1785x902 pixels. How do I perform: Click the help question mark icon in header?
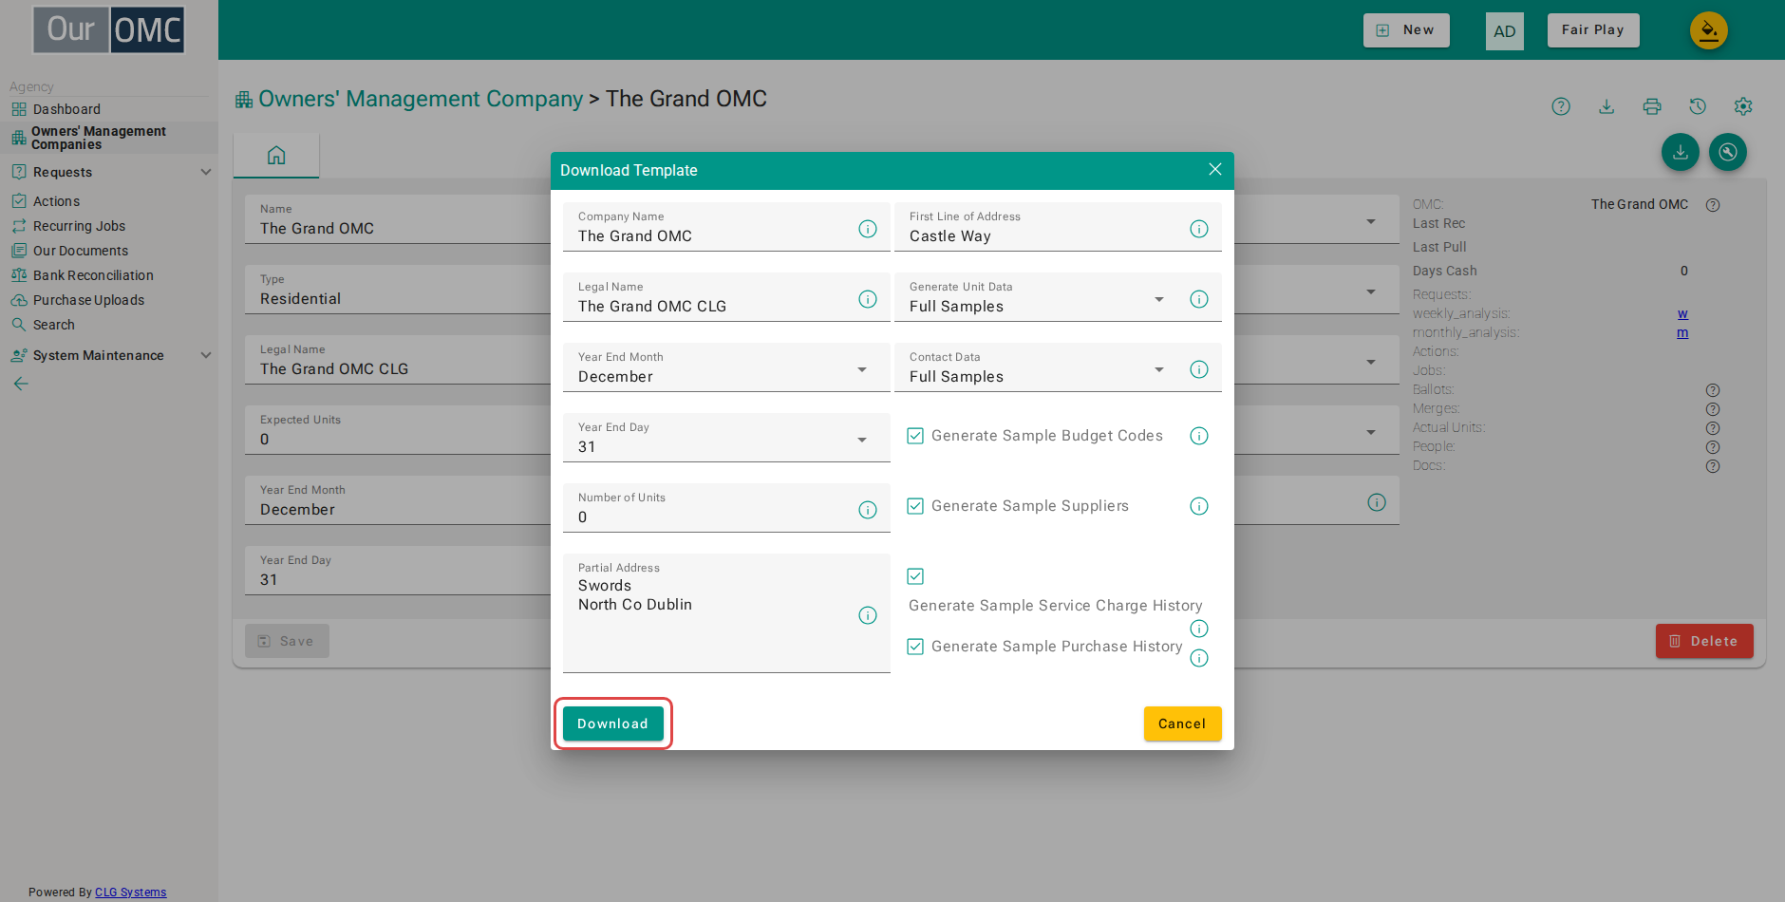coord(1561,106)
